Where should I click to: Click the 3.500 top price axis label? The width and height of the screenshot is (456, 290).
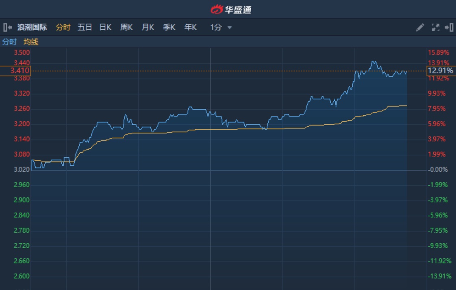(22, 52)
